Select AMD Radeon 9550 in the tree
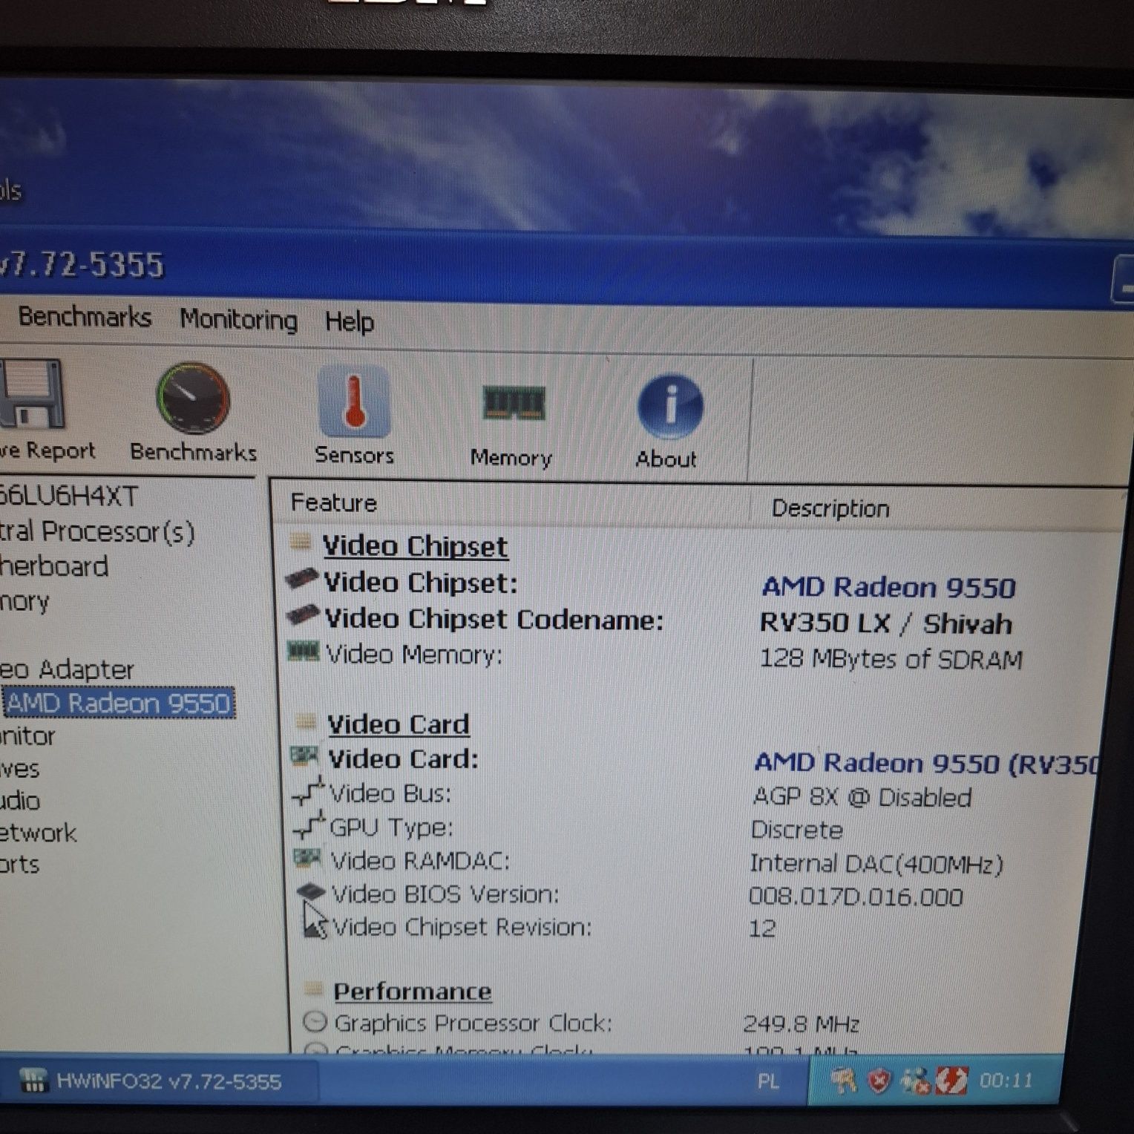 point(119,703)
